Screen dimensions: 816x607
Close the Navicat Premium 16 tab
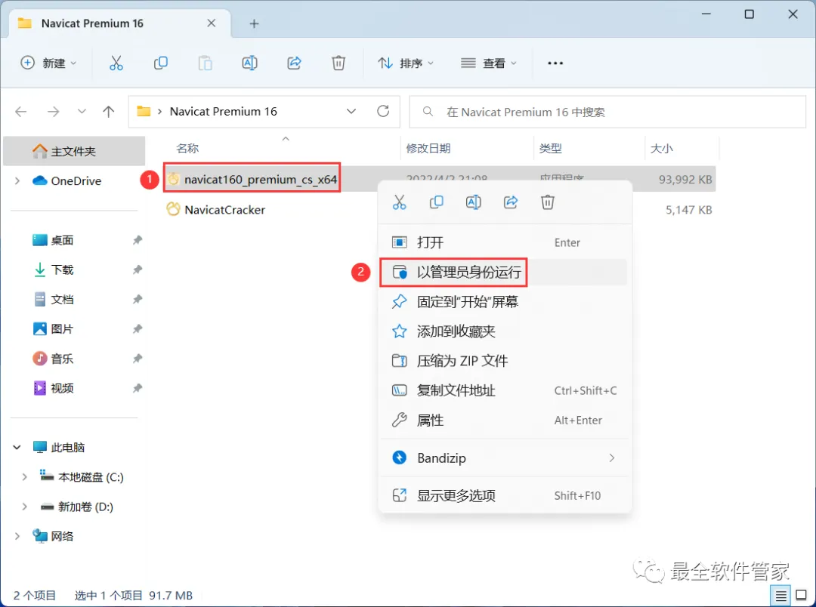point(212,23)
